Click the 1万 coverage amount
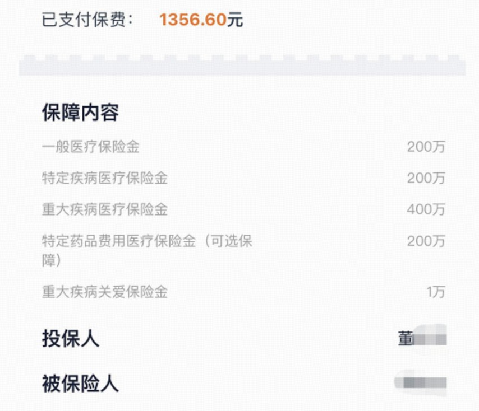The image size is (479, 411). 436,292
